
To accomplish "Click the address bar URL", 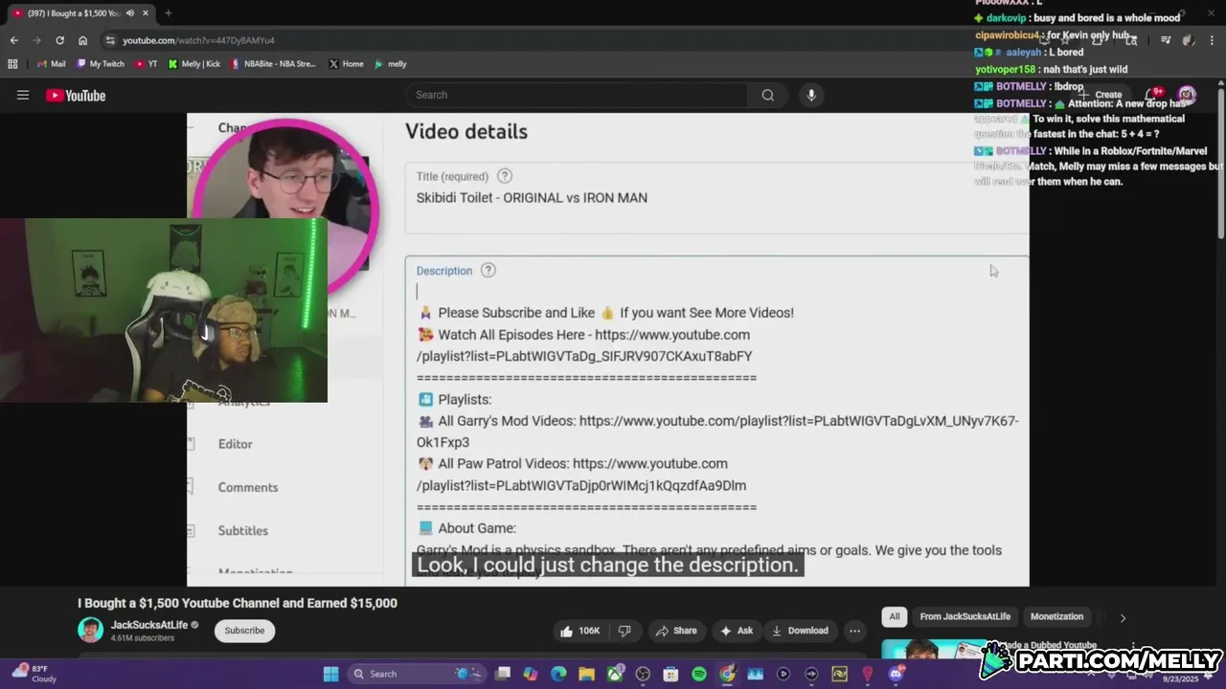I will coord(198,40).
